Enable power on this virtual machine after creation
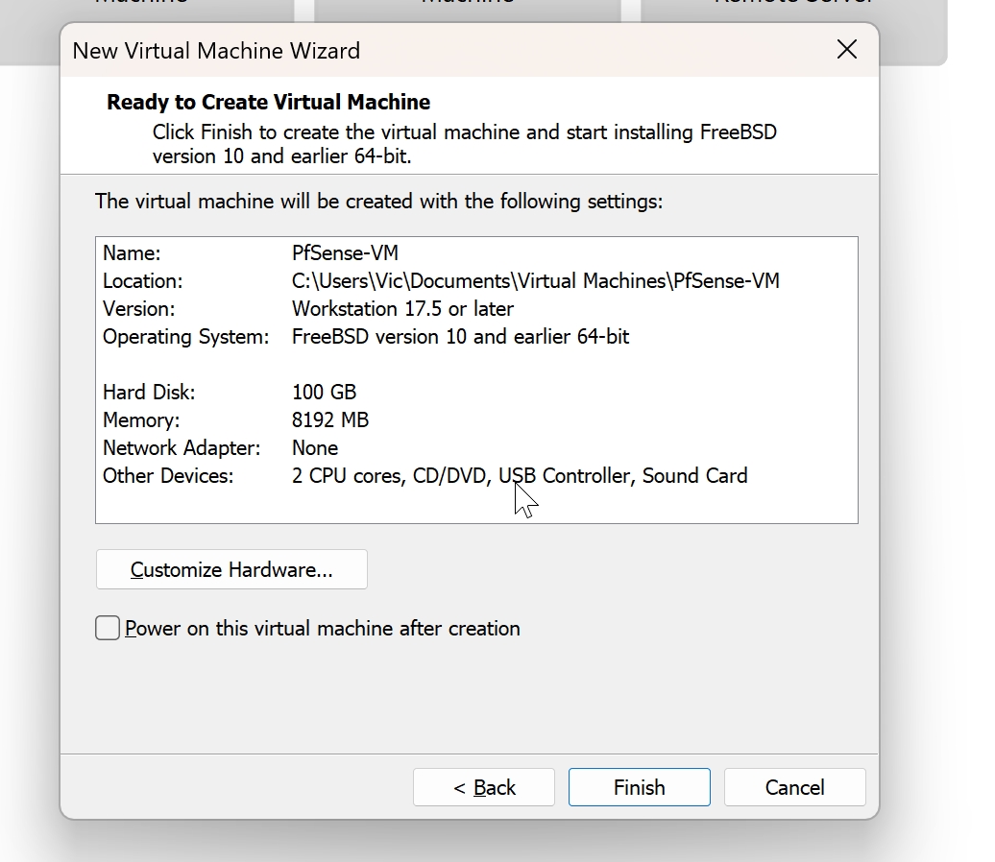Viewport: 995px width, 862px height. coord(107,628)
